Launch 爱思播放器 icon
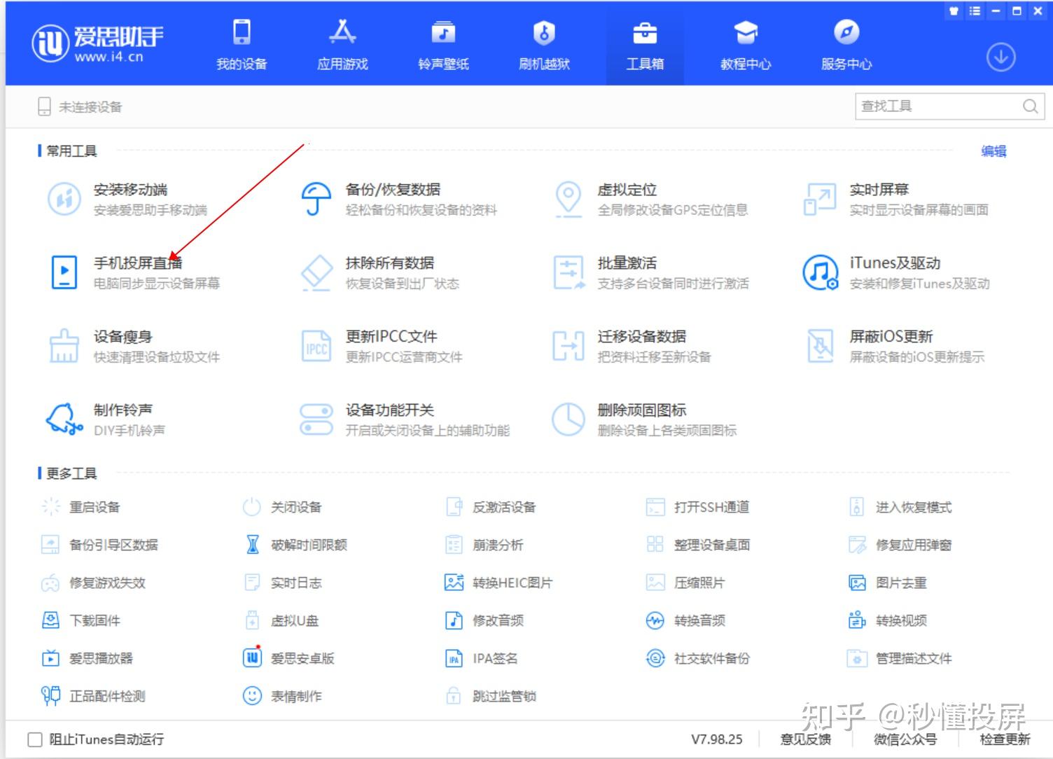 [50, 658]
